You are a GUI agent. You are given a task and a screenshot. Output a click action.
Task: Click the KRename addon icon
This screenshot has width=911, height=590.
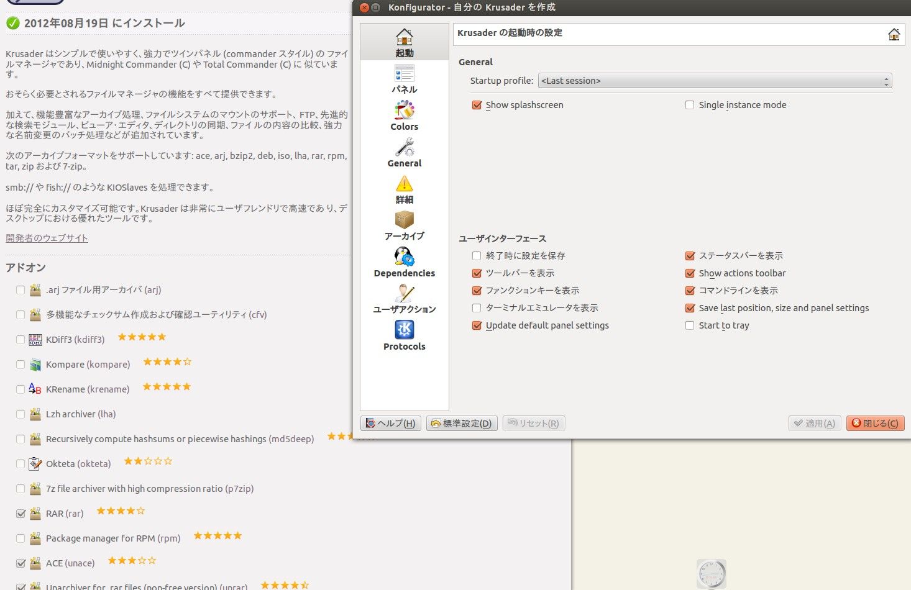click(35, 389)
